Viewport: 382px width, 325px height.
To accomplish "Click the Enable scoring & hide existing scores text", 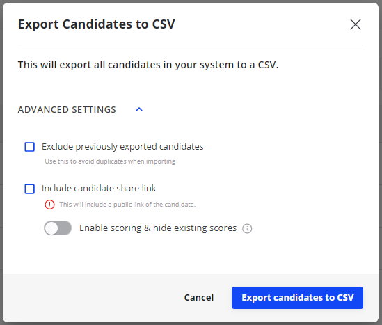I will pyautogui.click(x=158, y=228).
